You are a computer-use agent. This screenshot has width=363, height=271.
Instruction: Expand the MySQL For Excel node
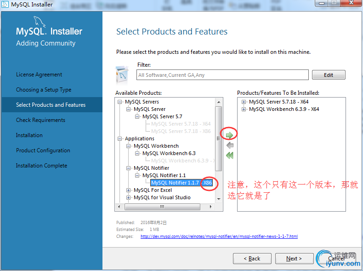[128, 190]
